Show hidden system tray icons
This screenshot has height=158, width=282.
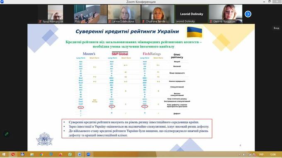tap(239, 154)
